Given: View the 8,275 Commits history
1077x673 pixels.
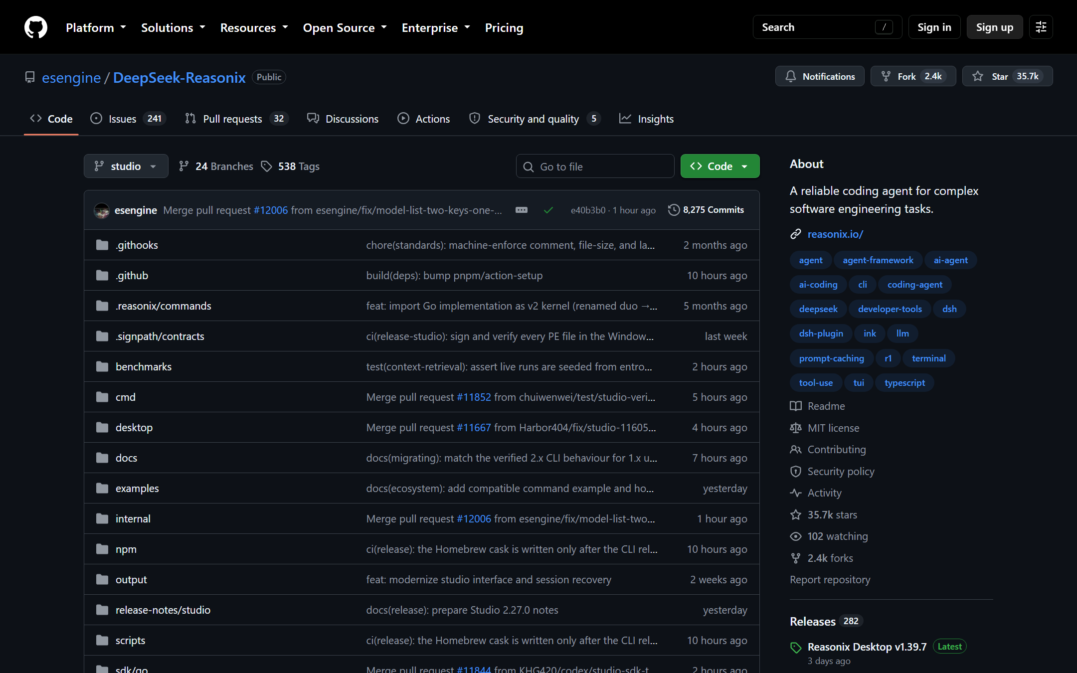Looking at the screenshot, I should point(706,210).
